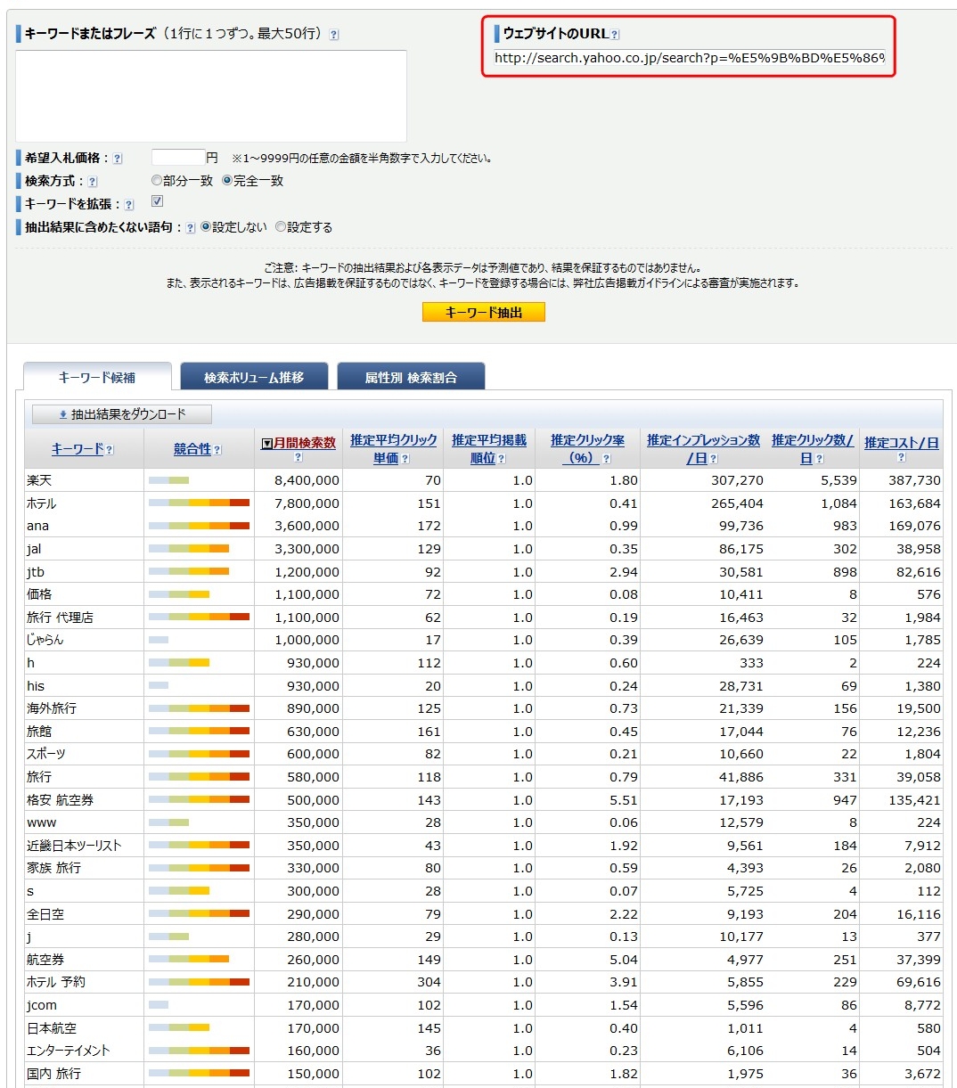Click the sort arrow icon beside 月間検索数
957x1088 pixels.
click(266, 443)
